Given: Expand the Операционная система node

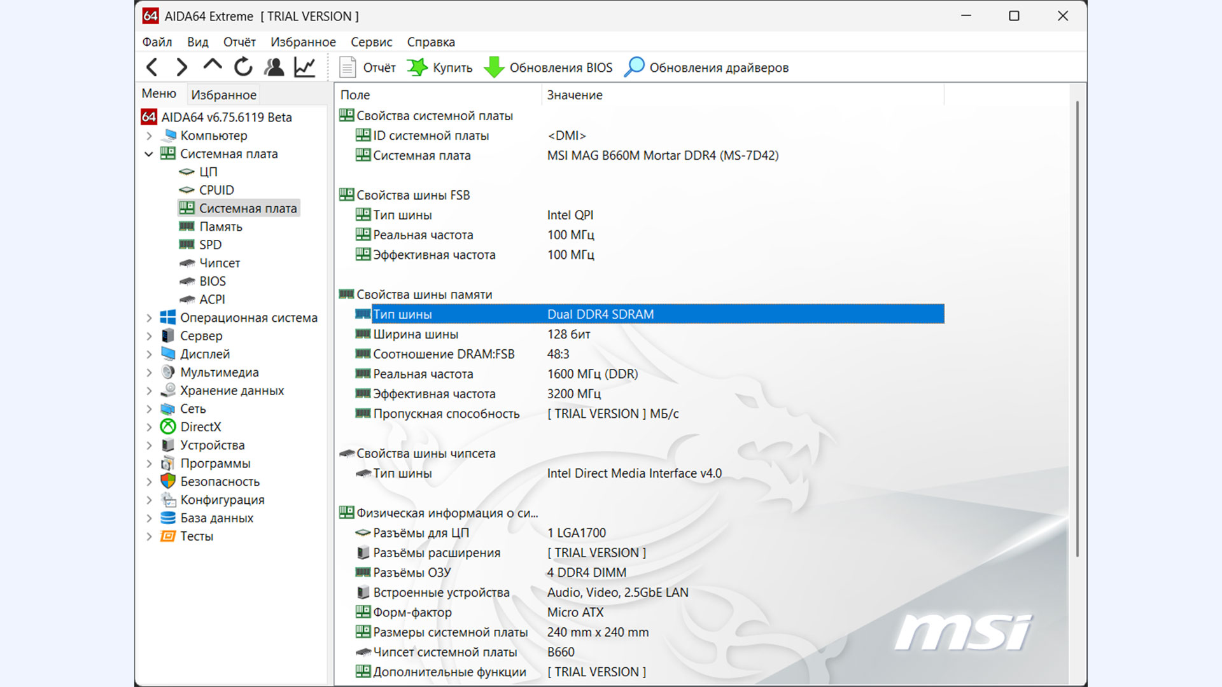Looking at the screenshot, I should click(149, 317).
